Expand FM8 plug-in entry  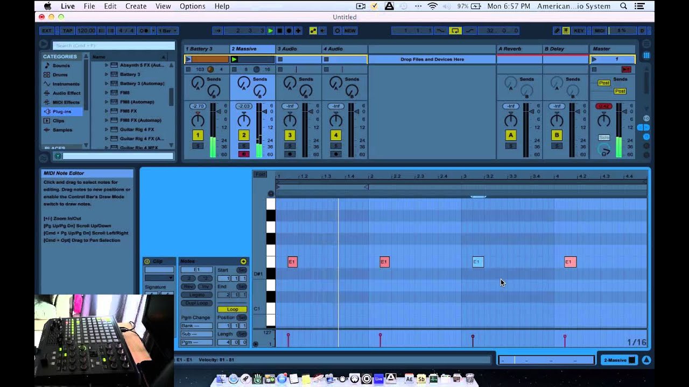point(107,92)
